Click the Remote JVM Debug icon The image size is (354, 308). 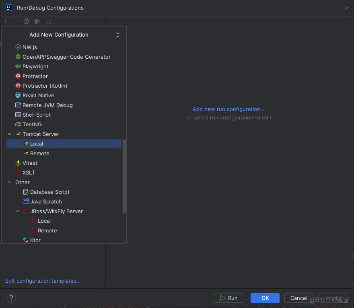coord(18,105)
